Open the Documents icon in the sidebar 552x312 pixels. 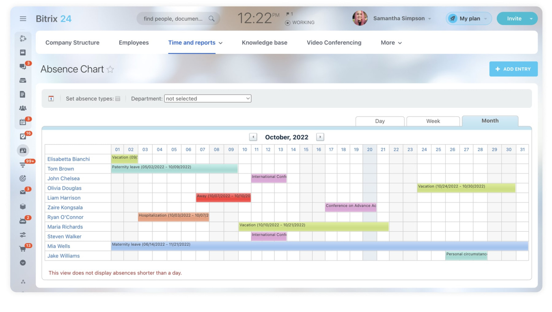click(23, 94)
